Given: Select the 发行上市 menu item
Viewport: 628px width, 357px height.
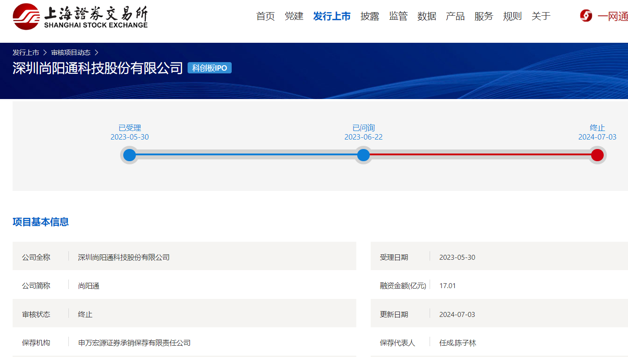Looking at the screenshot, I should pyautogui.click(x=332, y=16).
